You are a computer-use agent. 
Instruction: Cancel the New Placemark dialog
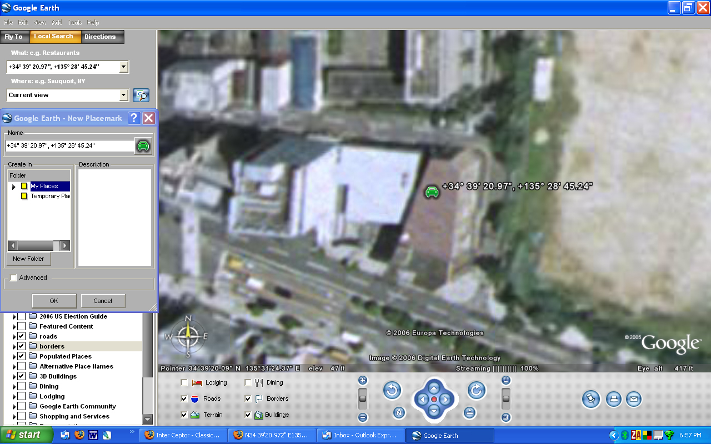[x=103, y=301]
